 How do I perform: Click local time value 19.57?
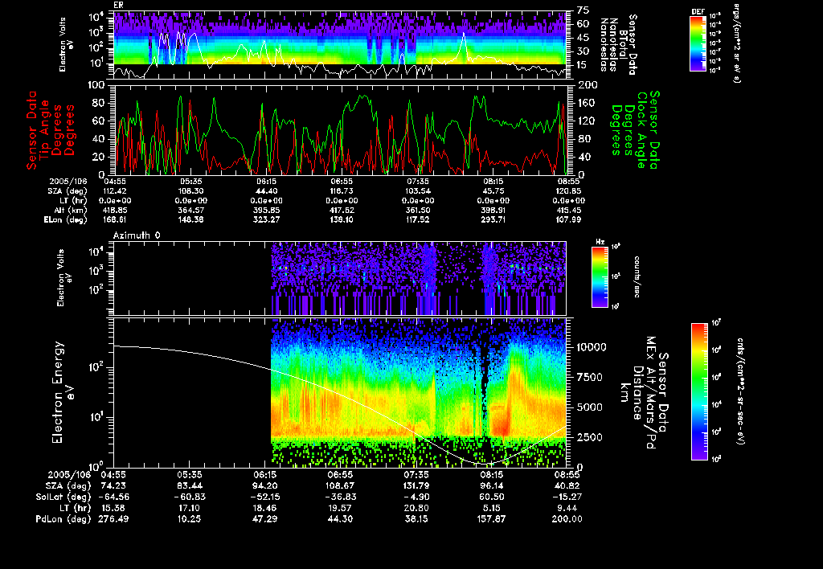click(341, 508)
